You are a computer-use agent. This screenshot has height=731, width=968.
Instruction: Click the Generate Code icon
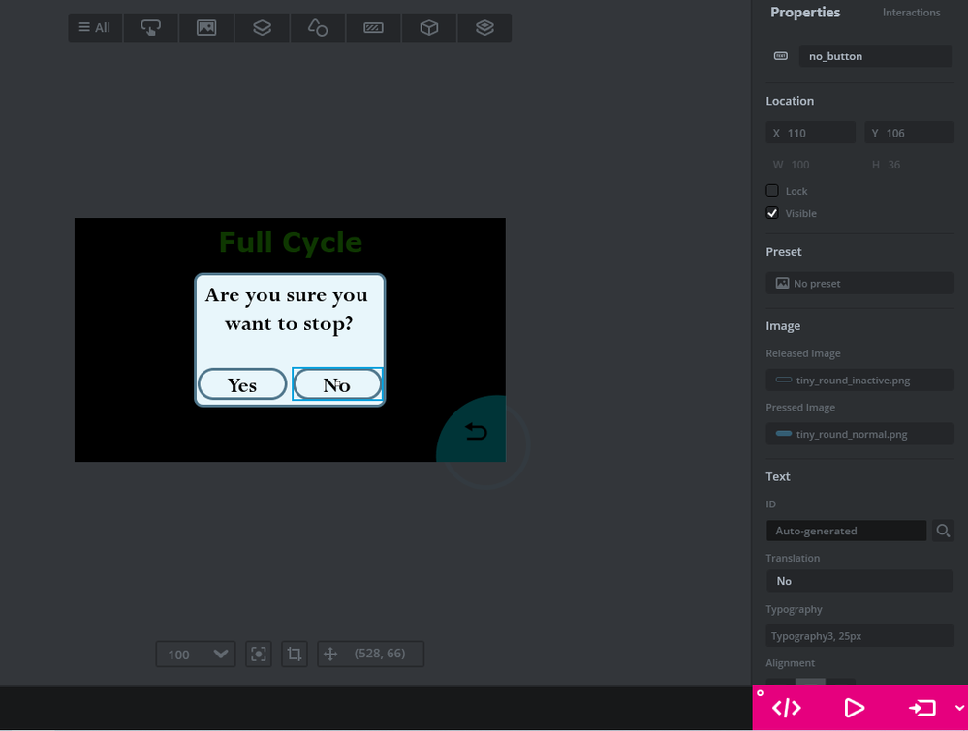coord(787,708)
